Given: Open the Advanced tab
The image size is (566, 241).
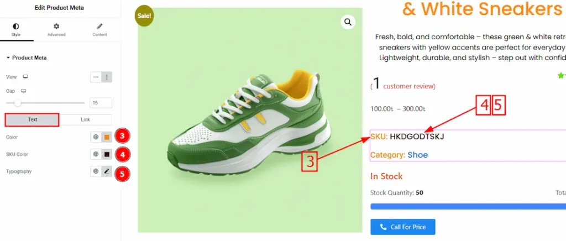Looking at the screenshot, I should 56,30.
